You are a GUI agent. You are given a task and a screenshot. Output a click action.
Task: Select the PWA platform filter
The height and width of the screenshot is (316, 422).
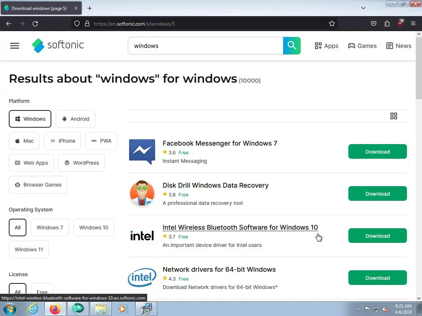tap(101, 141)
